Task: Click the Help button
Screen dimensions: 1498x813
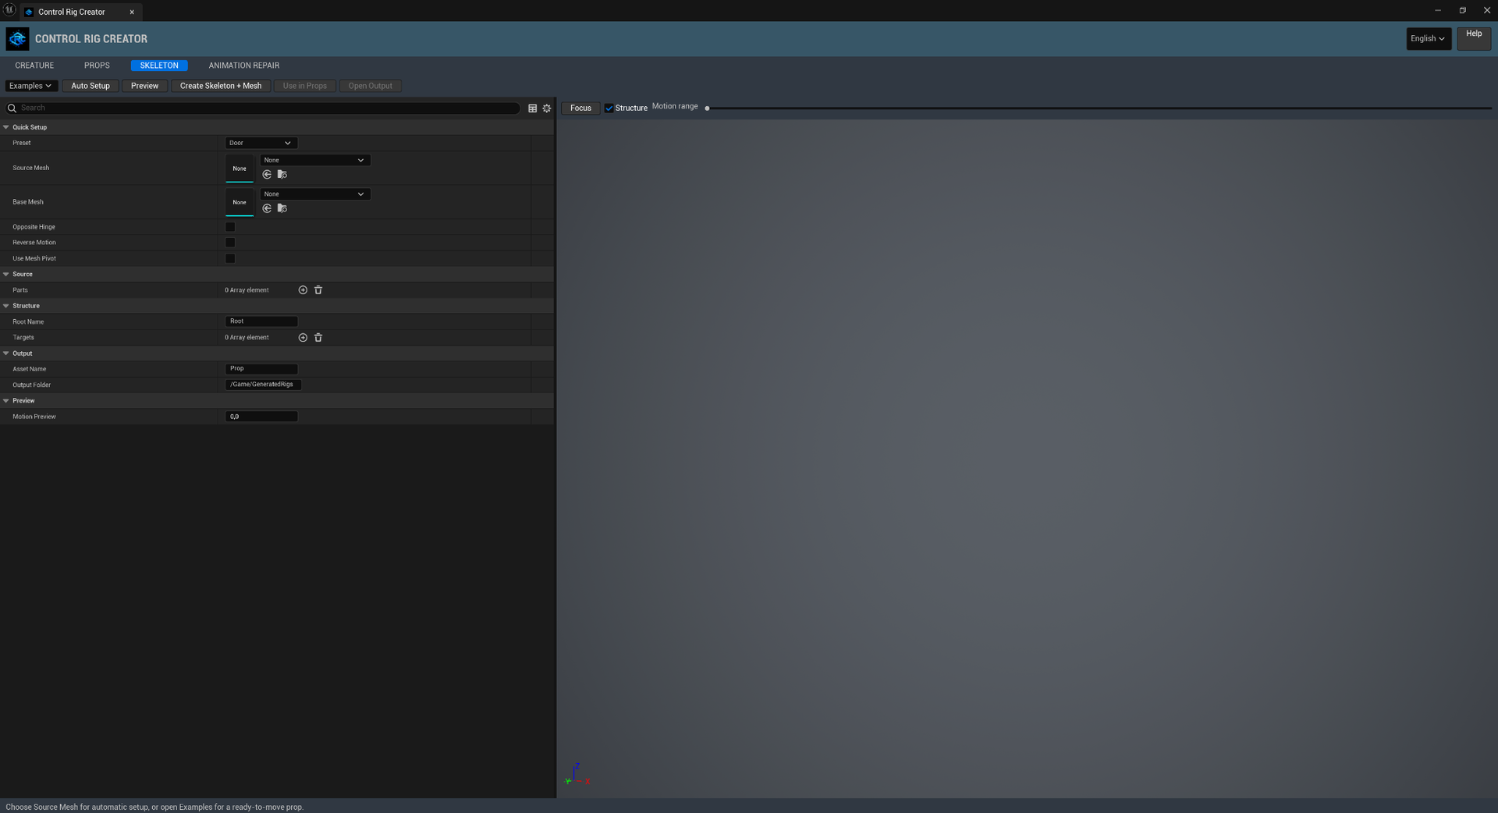Action: (x=1474, y=38)
